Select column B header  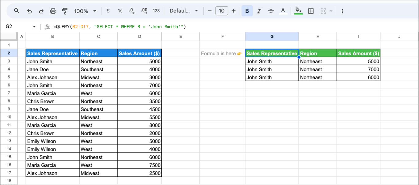(x=52, y=37)
